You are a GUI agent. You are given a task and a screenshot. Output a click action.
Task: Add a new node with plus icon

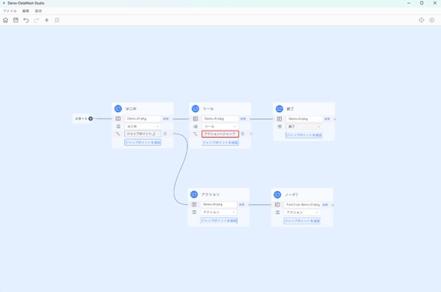(x=47, y=20)
